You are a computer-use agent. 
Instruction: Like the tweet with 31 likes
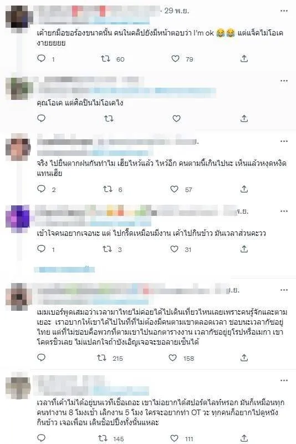coord(175,249)
